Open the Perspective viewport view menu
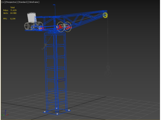The height and width of the screenshot is (120, 161). tap(11, 2)
